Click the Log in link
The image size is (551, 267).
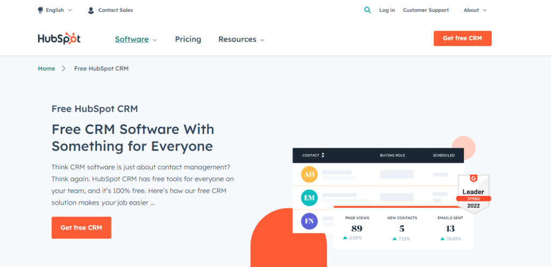(x=387, y=10)
